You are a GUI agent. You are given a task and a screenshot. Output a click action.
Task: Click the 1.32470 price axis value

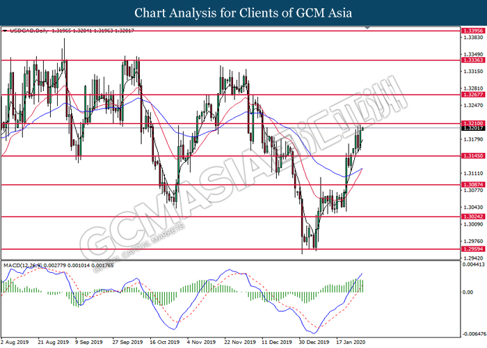(x=473, y=106)
